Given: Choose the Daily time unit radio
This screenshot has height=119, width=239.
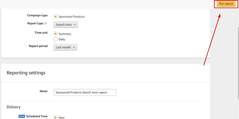Looking at the screenshot, I should tap(55, 39).
